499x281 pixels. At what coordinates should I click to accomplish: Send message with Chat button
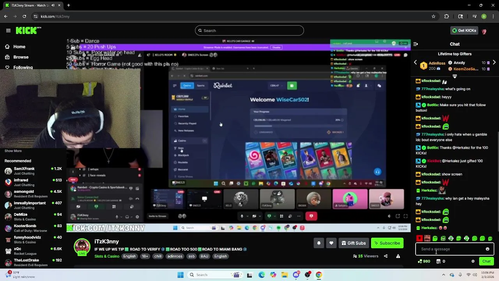[487, 261]
